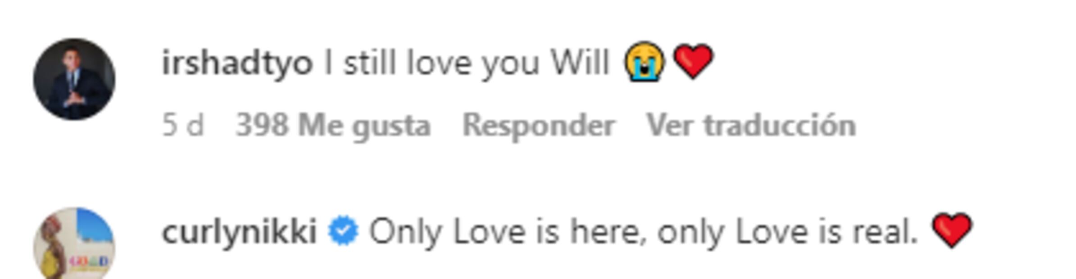This screenshot has height=279, width=1076.
Task: Click the word Will in irshadtyo's comment
Action: (x=580, y=63)
